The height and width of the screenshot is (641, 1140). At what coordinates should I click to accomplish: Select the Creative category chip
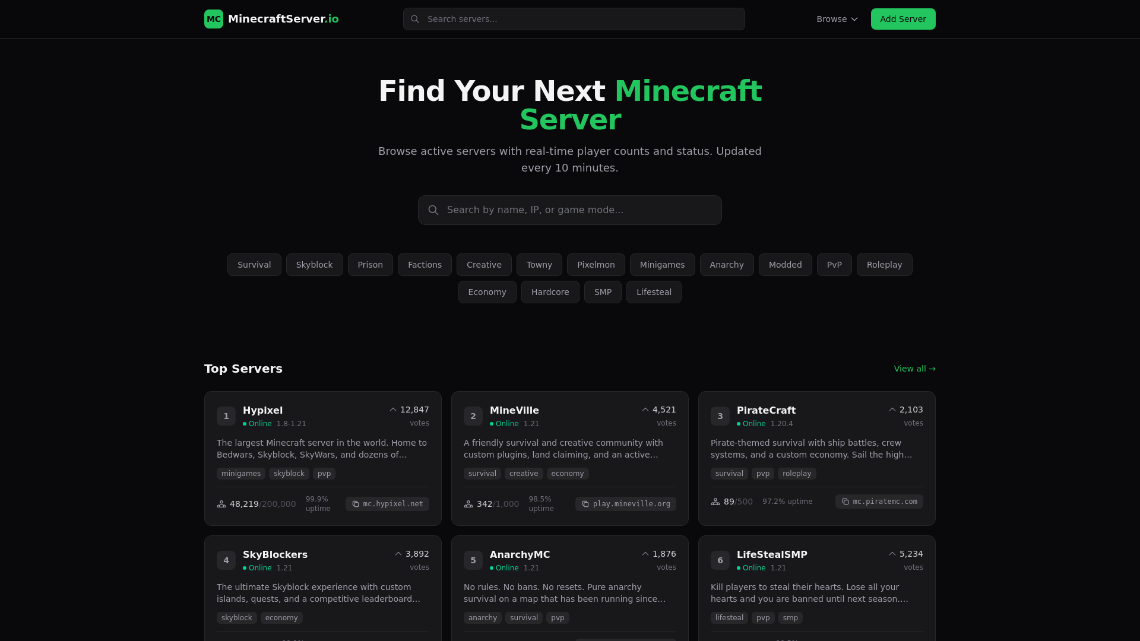[484, 265]
